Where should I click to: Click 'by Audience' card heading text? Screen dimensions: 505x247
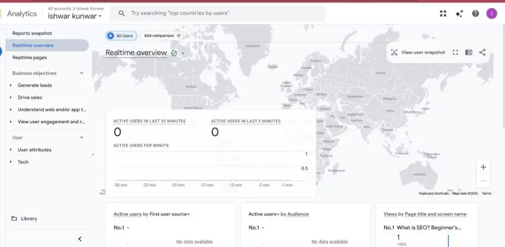(295, 214)
